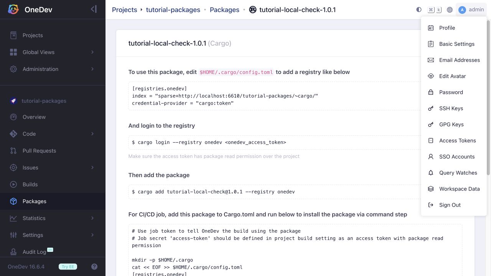
Task: Click the Statistics chart icon
Action: point(13,218)
